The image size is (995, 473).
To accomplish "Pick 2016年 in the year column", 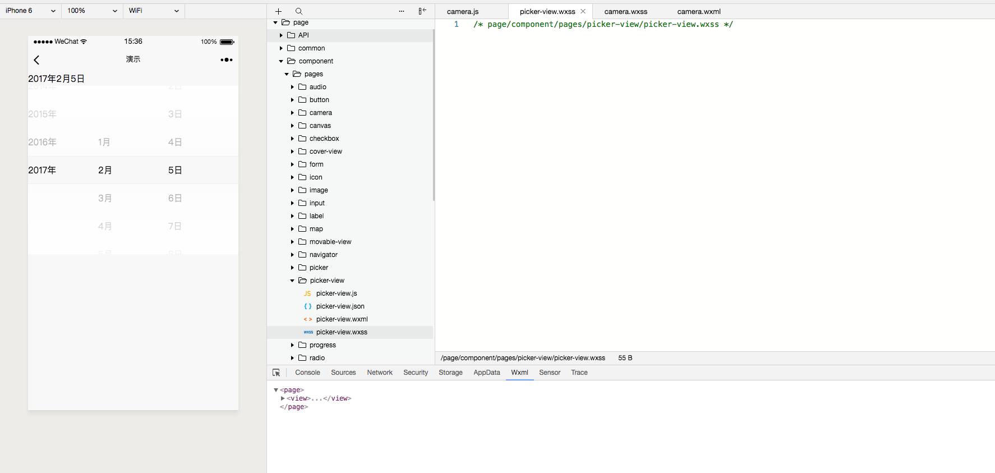I will point(43,142).
